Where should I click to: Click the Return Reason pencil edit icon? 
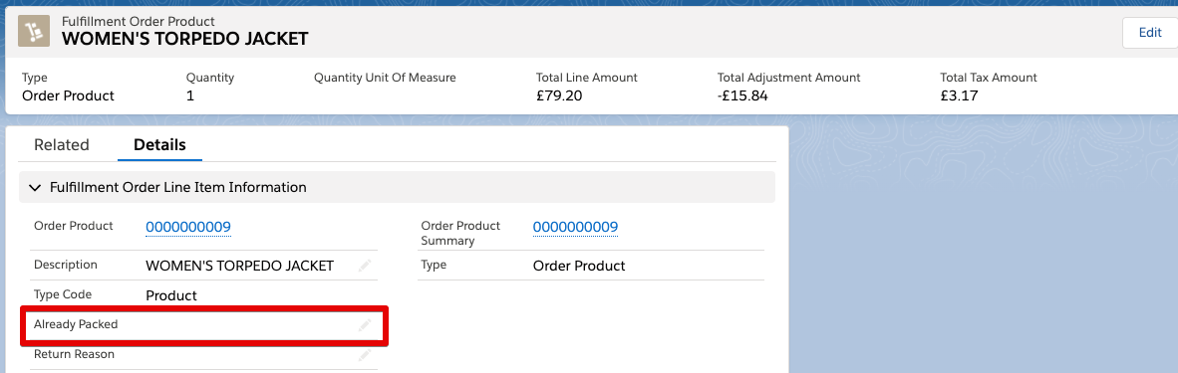coord(365,355)
